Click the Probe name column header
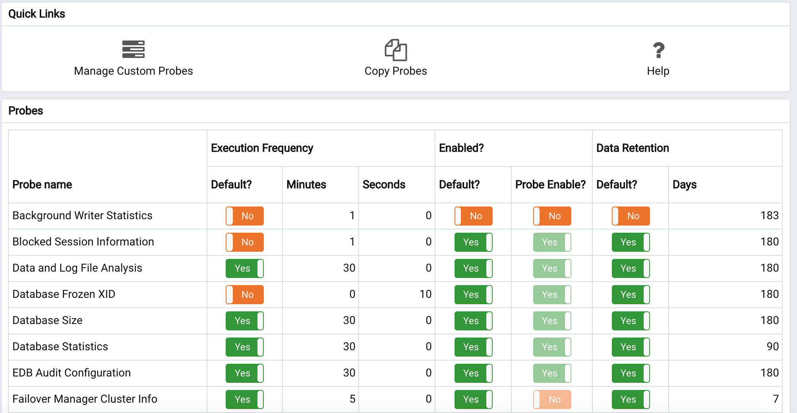The width and height of the screenshot is (797, 413). pyautogui.click(x=42, y=185)
